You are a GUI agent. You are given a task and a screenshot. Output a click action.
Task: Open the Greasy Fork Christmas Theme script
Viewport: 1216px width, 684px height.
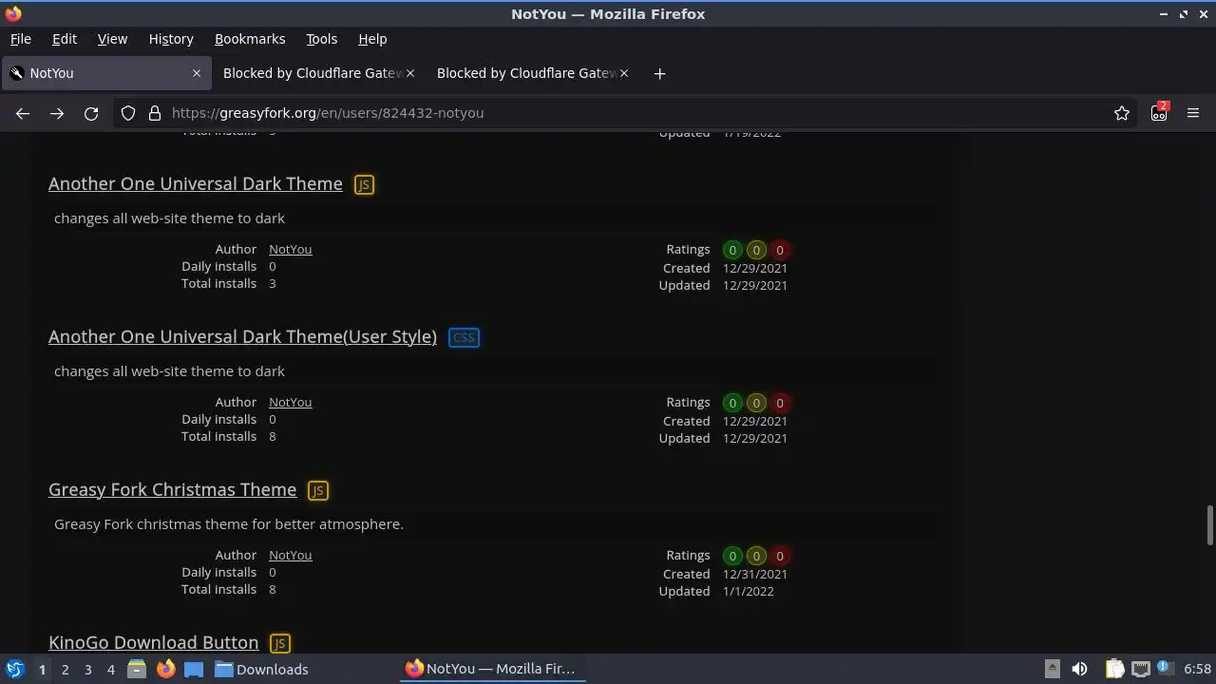172,489
